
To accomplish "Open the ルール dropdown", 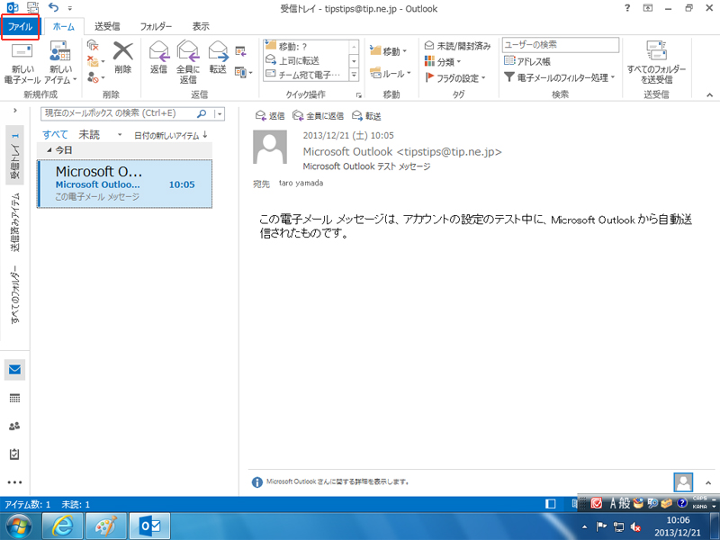I will point(391,73).
